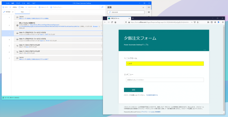The width and height of the screenshot is (228, 117).
Task: Select the 夕飯注文フォーム tab in Firefox
Action: 119,19
